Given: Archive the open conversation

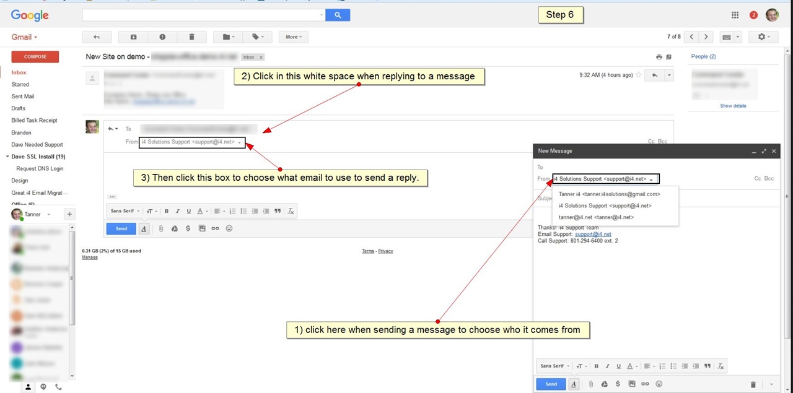Looking at the screenshot, I should coord(133,37).
